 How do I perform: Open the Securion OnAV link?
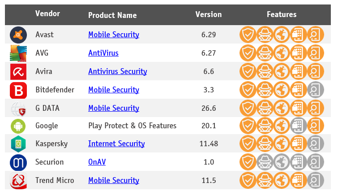[97, 162]
